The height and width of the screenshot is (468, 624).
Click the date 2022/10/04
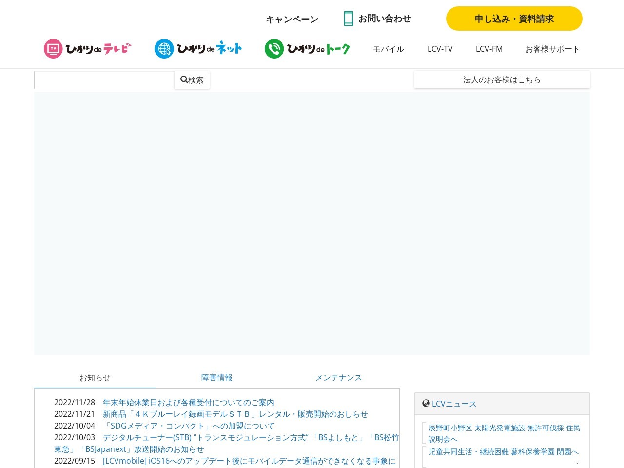(75, 426)
